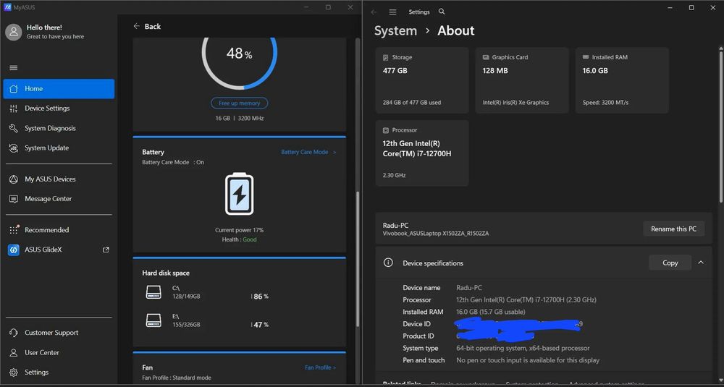
Task: Click the 48% memory usage ring
Action: 239,54
